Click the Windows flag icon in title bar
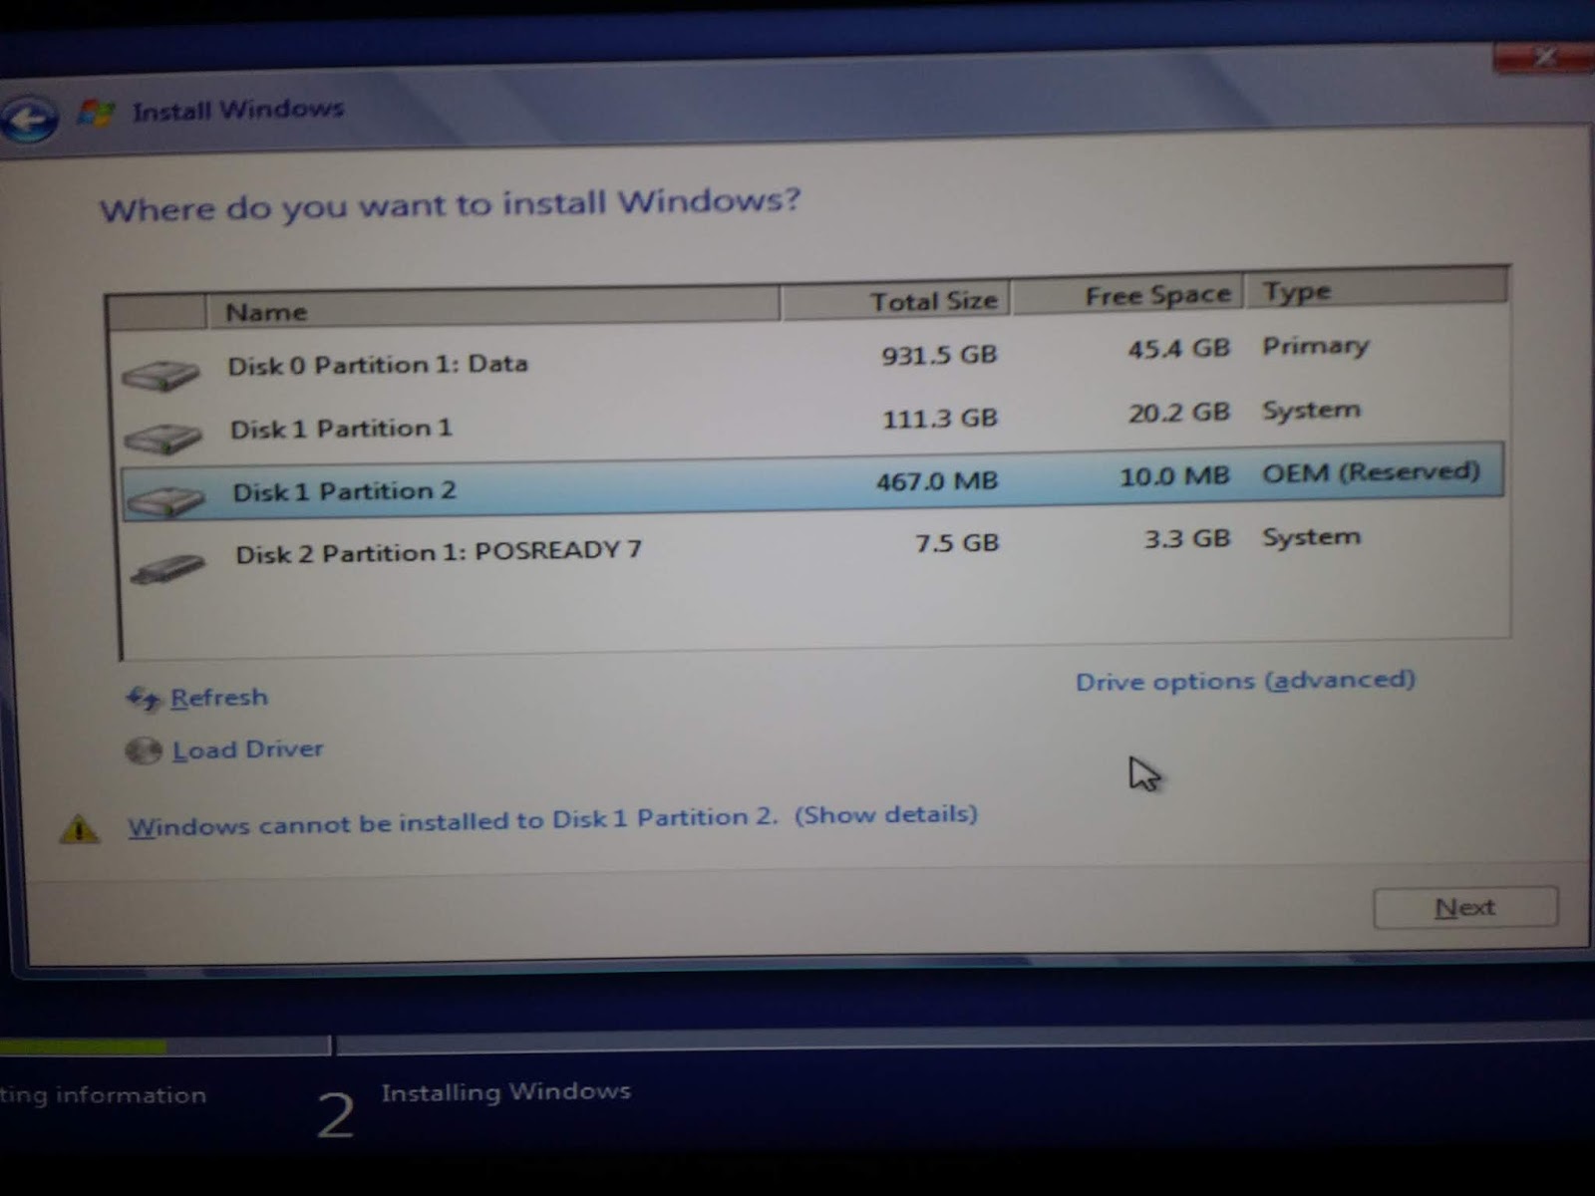Viewport: 1595px width, 1196px height. pos(95,112)
